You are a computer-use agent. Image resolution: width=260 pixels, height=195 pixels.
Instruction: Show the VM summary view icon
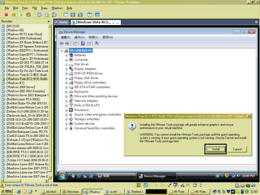[x=90, y=15]
